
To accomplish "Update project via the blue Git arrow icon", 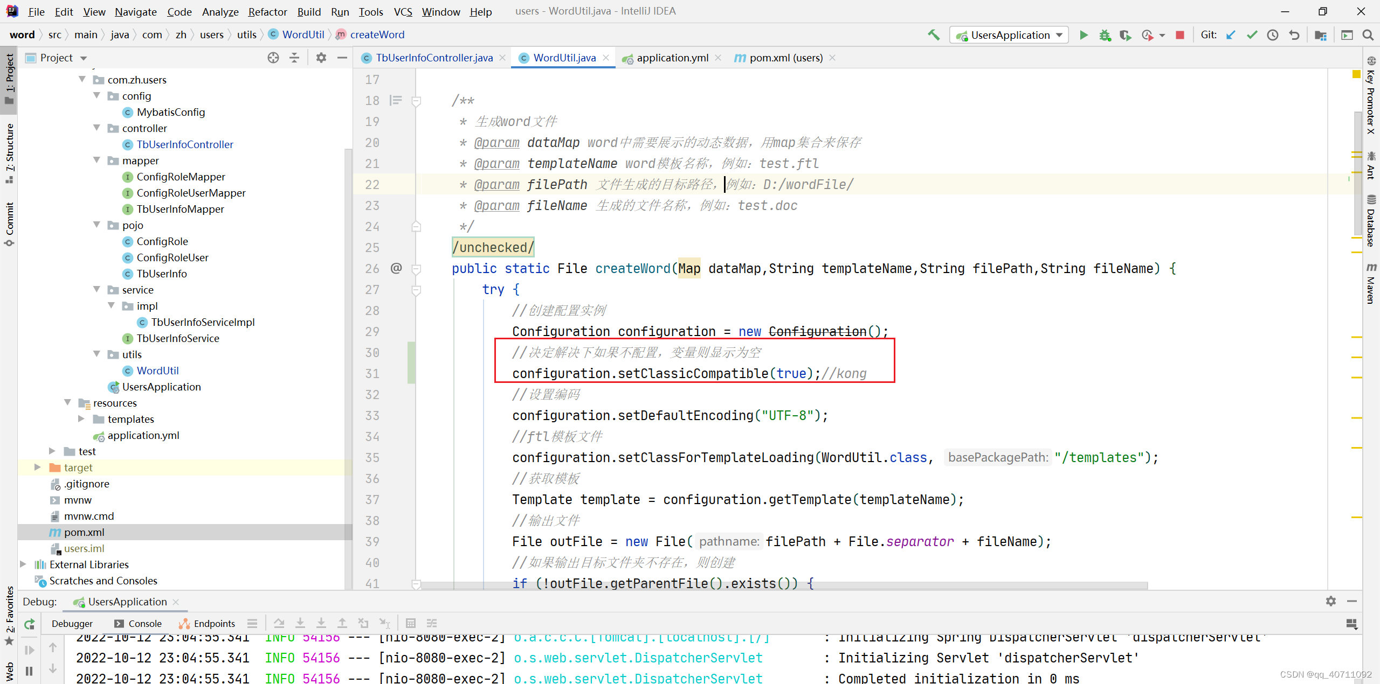I will point(1231,34).
